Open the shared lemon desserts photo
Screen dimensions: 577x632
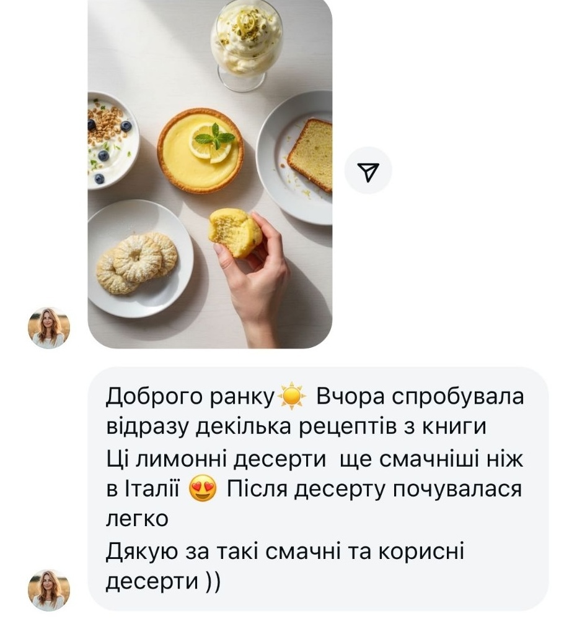coord(210,174)
